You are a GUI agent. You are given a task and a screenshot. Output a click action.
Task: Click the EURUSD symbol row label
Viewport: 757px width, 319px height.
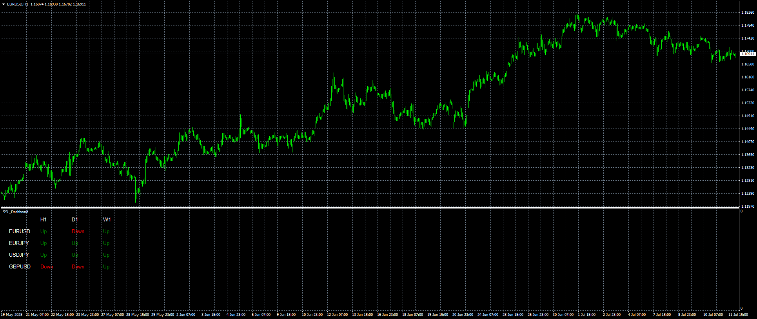click(20, 231)
